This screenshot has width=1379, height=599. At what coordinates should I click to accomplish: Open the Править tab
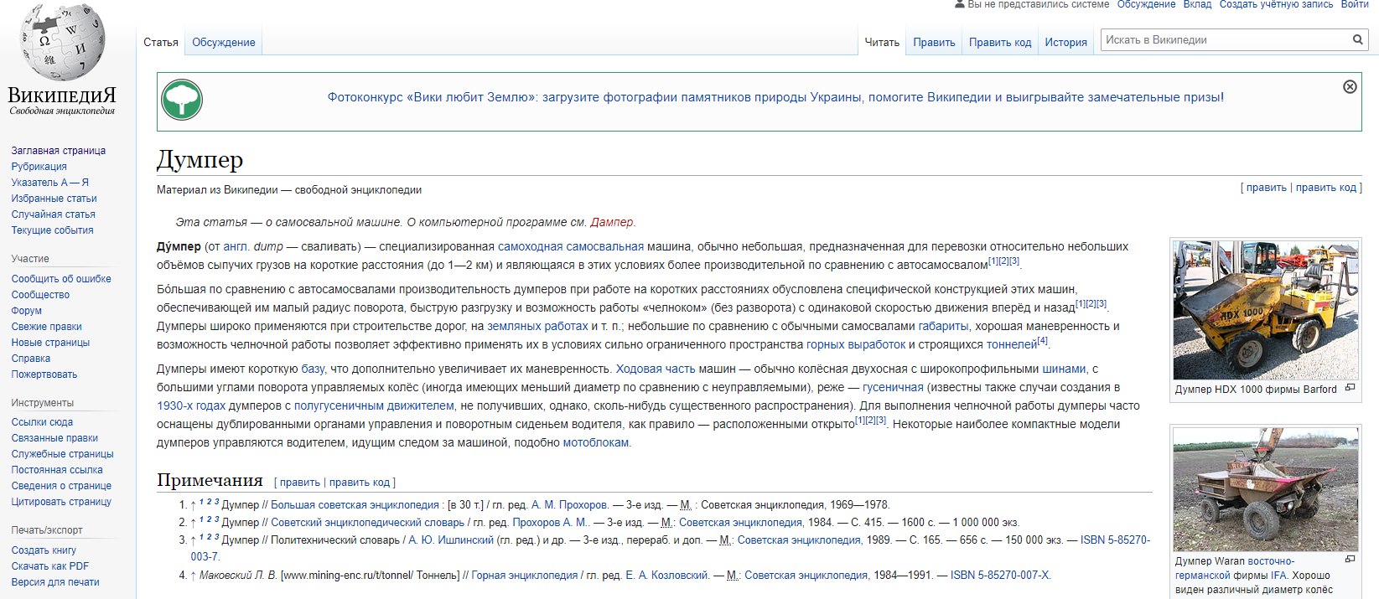[x=934, y=42]
